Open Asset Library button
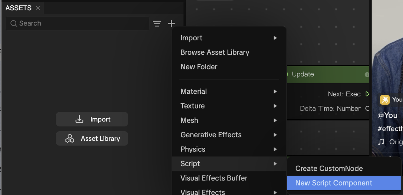 (x=92, y=139)
